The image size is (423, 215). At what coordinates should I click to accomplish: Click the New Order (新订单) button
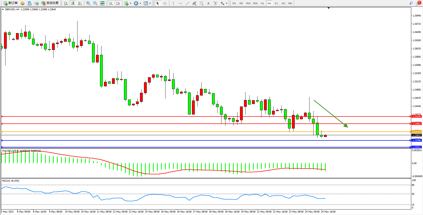pyautogui.click(x=10, y=3)
